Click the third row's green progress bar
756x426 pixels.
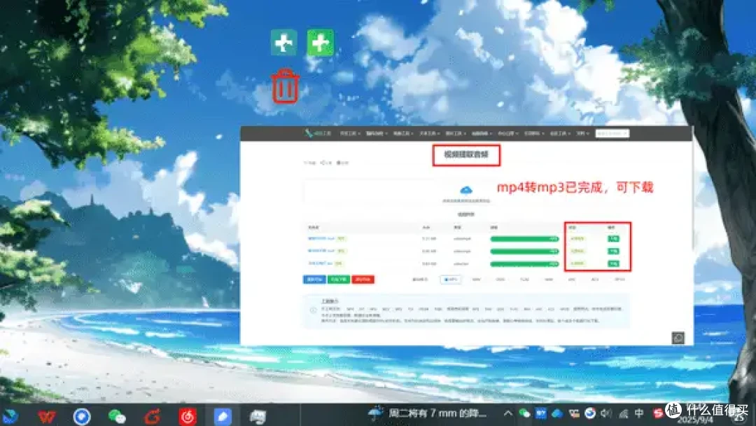pyautogui.click(x=524, y=264)
